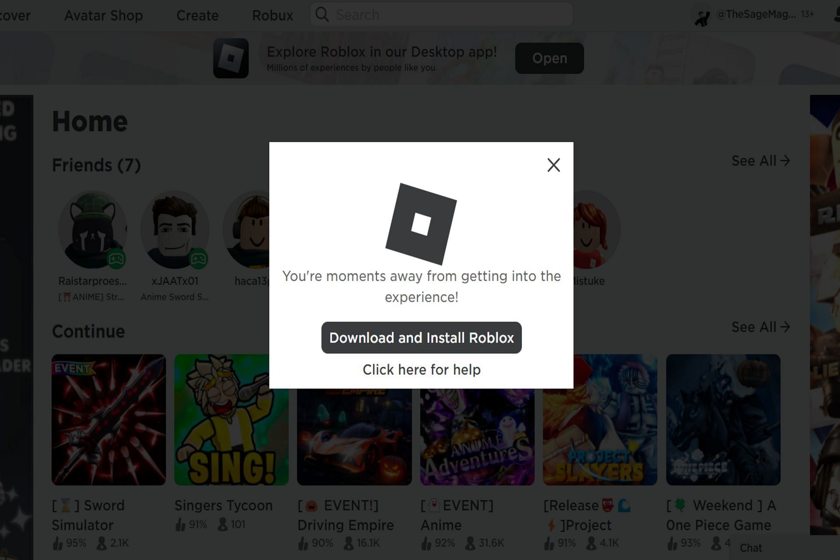Click the Roblox logo in the dialog
The width and height of the screenshot is (840, 560).
coord(421,224)
